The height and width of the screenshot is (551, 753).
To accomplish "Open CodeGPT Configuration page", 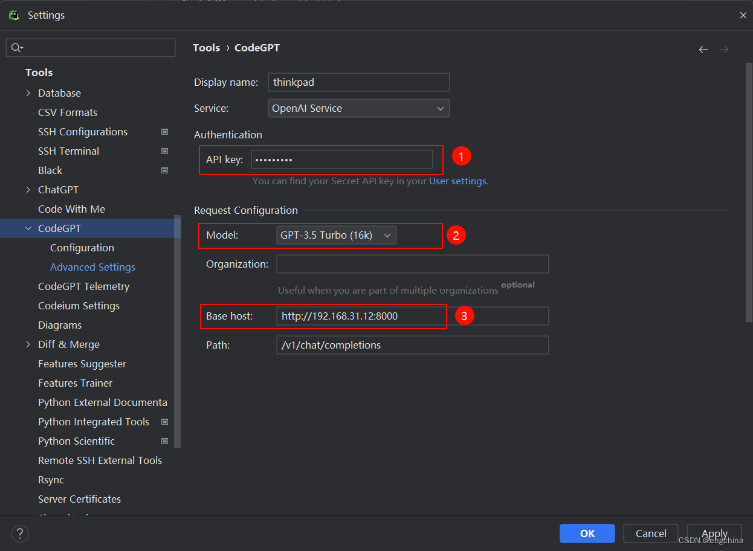I will pos(82,248).
